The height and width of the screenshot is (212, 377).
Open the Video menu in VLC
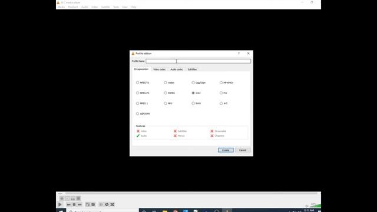click(x=95, y=7)
